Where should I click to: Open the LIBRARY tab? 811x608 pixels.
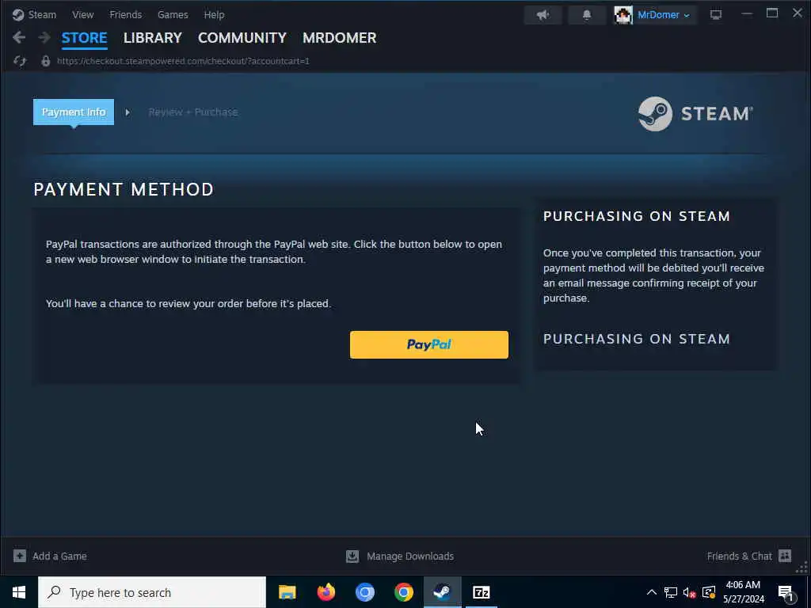coord(153,38)
